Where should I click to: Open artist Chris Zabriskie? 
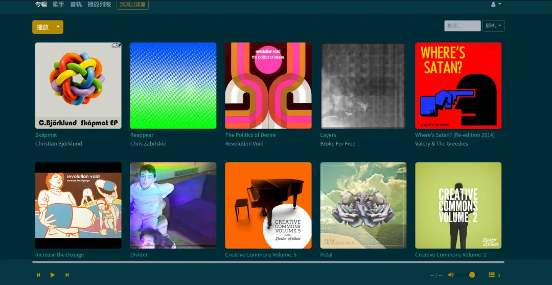(148, 144)
